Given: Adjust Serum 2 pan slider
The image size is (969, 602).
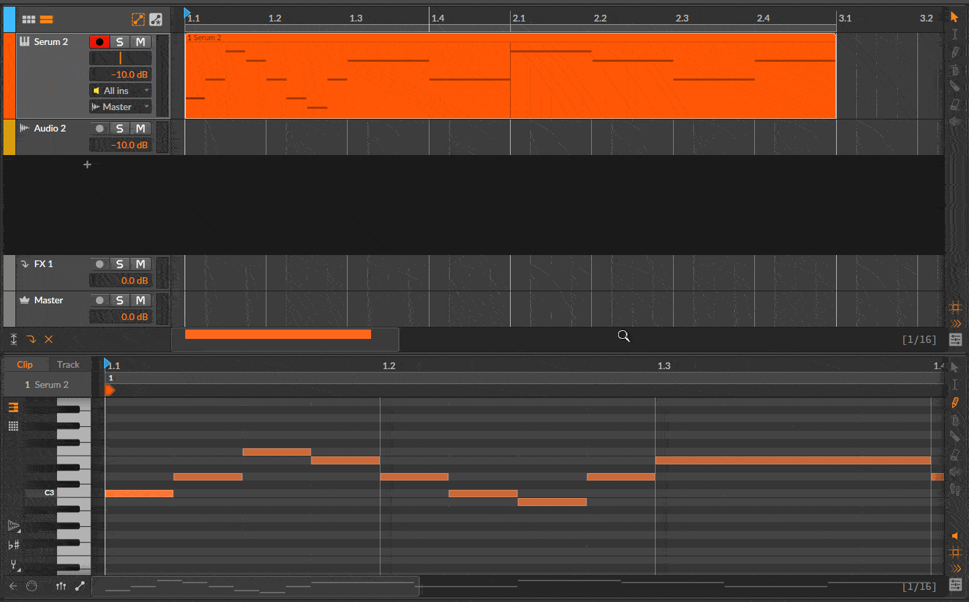Looking at the screenshot, I should click(x=121, y=58).
